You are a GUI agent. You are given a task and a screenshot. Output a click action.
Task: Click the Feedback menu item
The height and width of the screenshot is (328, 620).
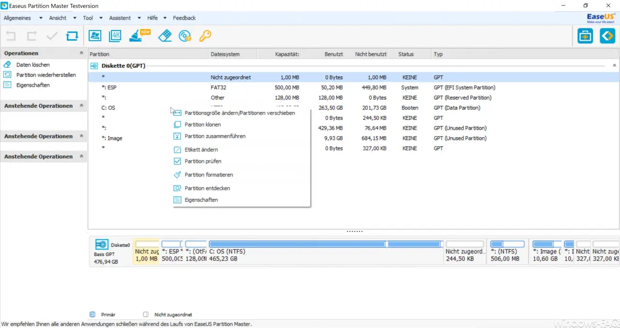184,18
